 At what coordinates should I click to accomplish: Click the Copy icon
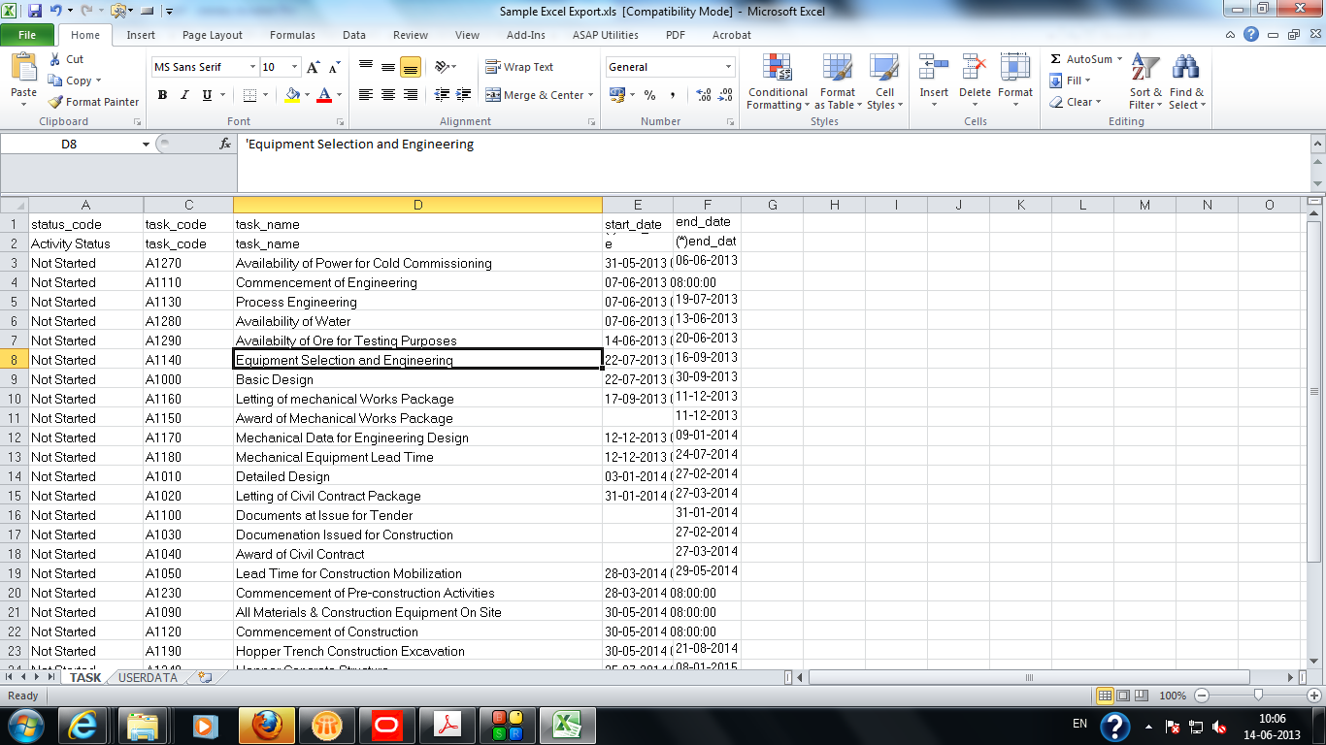[x=55, y=81]
